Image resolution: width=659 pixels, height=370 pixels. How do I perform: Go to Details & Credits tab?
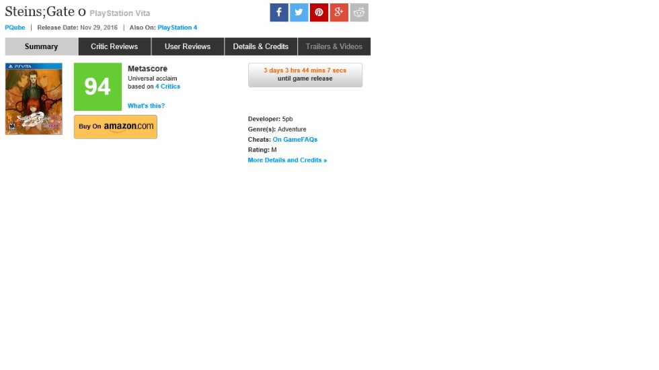261,46
